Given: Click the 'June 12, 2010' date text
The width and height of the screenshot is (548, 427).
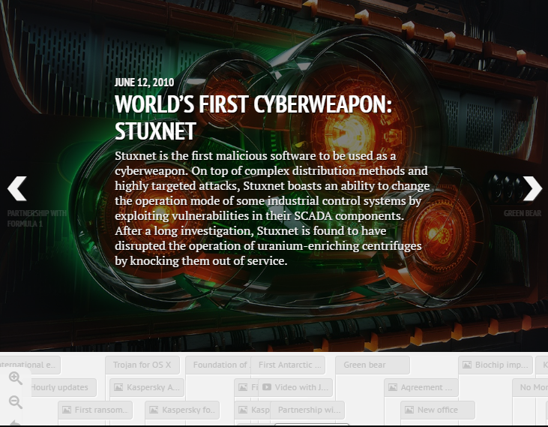Looking at the screenshot, I should 144,83.
